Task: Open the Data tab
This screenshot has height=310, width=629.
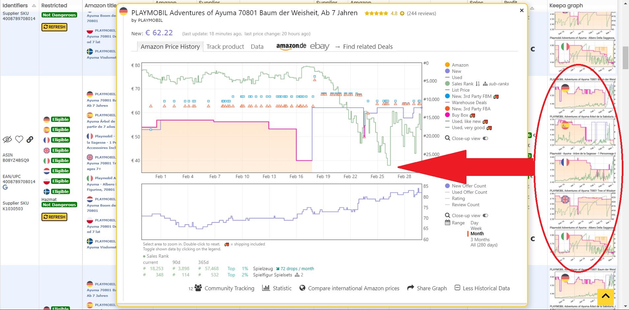Action: 257,46
